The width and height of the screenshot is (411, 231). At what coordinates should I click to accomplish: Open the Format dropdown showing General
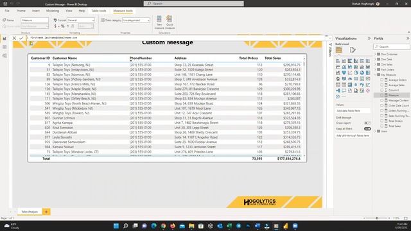pos(81,20)
